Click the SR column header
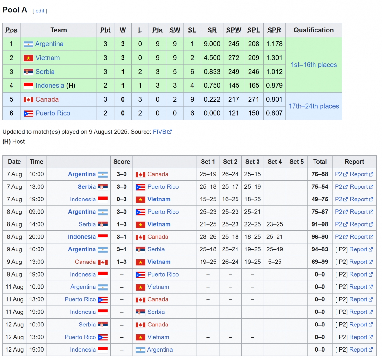 pyautogui.click(x=212, y=30)
